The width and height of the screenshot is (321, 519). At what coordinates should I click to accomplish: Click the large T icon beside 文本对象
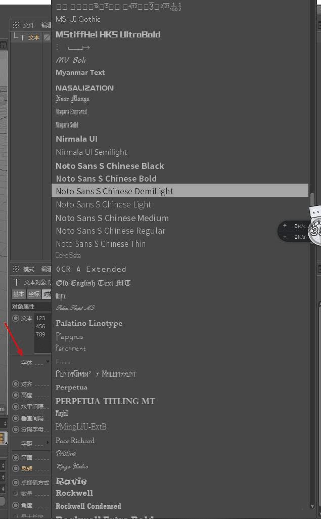(x=17, y=282)
